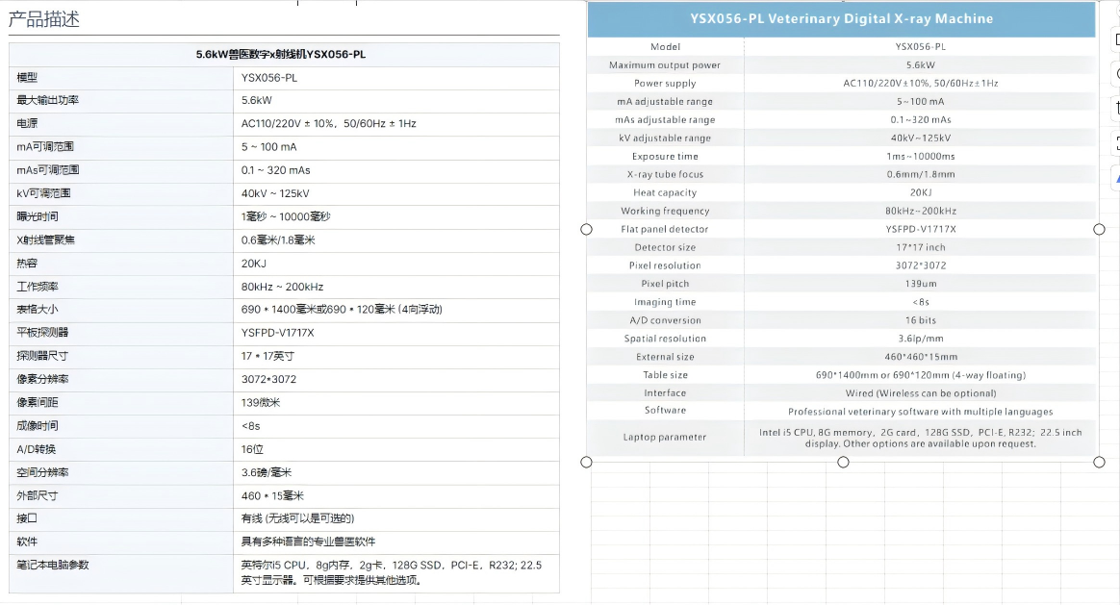Click the 平板探测器 row label
This screenshot has height=605, width=1120.
click(x=43, y=333)
